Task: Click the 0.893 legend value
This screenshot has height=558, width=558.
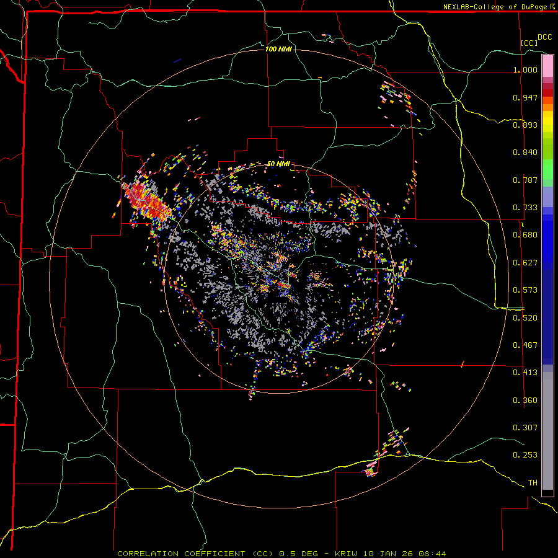Action: tap(525, 125)
